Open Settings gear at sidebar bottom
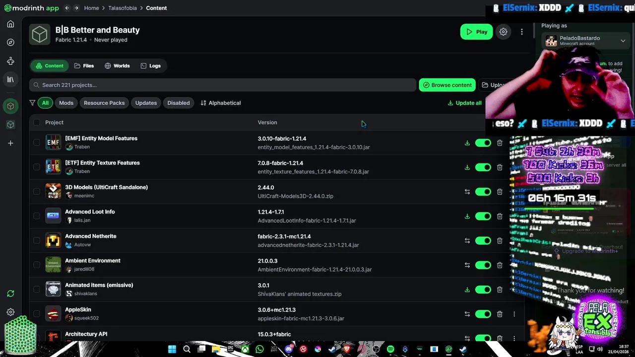635x357 pixels. [x=10, y=312]
